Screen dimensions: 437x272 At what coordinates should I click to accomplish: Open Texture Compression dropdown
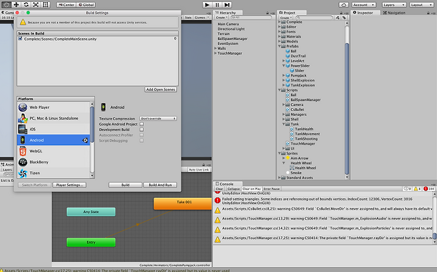[x=158, y=118]
